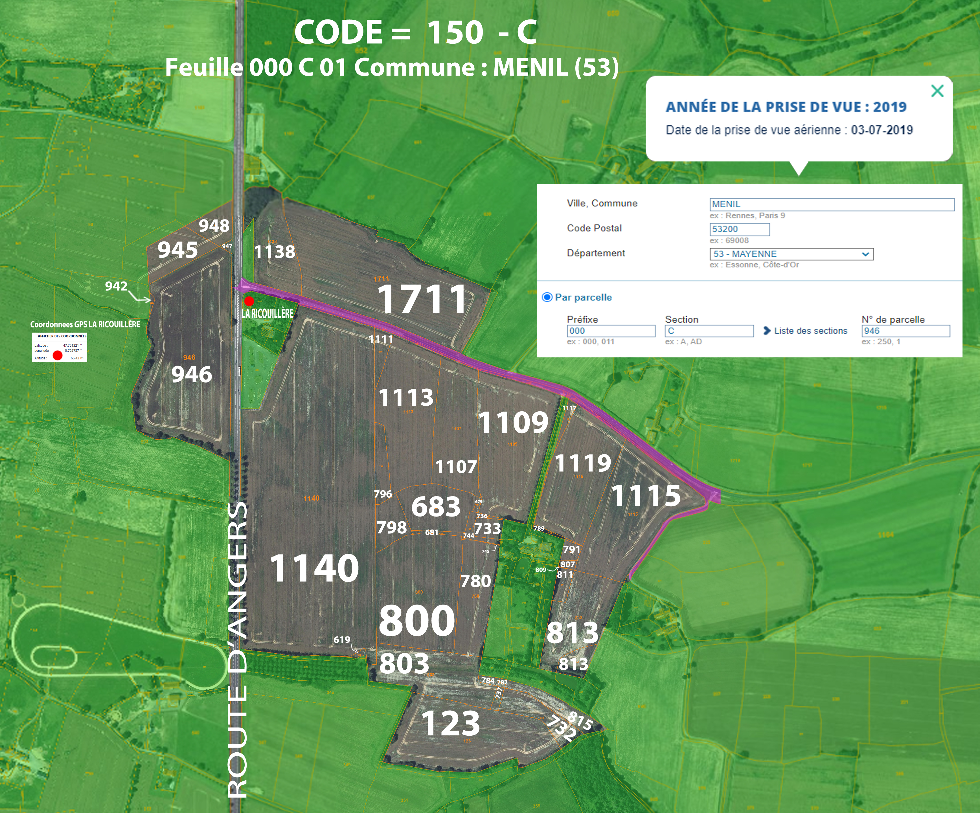Close the ANNÉE DE LA PRISE DE VUE popup
This screenshot has width=980, height=813.
(x=937, y=91)
